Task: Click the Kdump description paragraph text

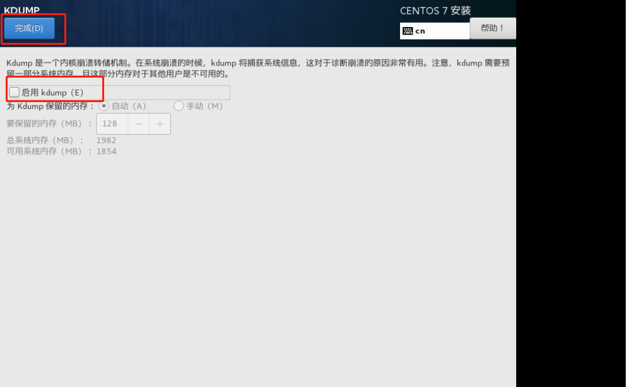Action: coord(258,68)
